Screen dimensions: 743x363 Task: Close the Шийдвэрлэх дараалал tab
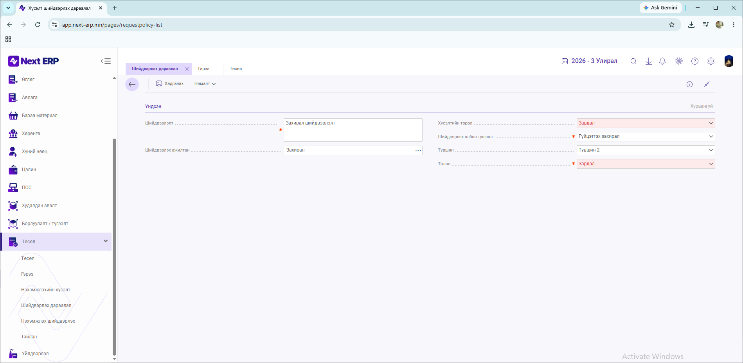[187, 69]
